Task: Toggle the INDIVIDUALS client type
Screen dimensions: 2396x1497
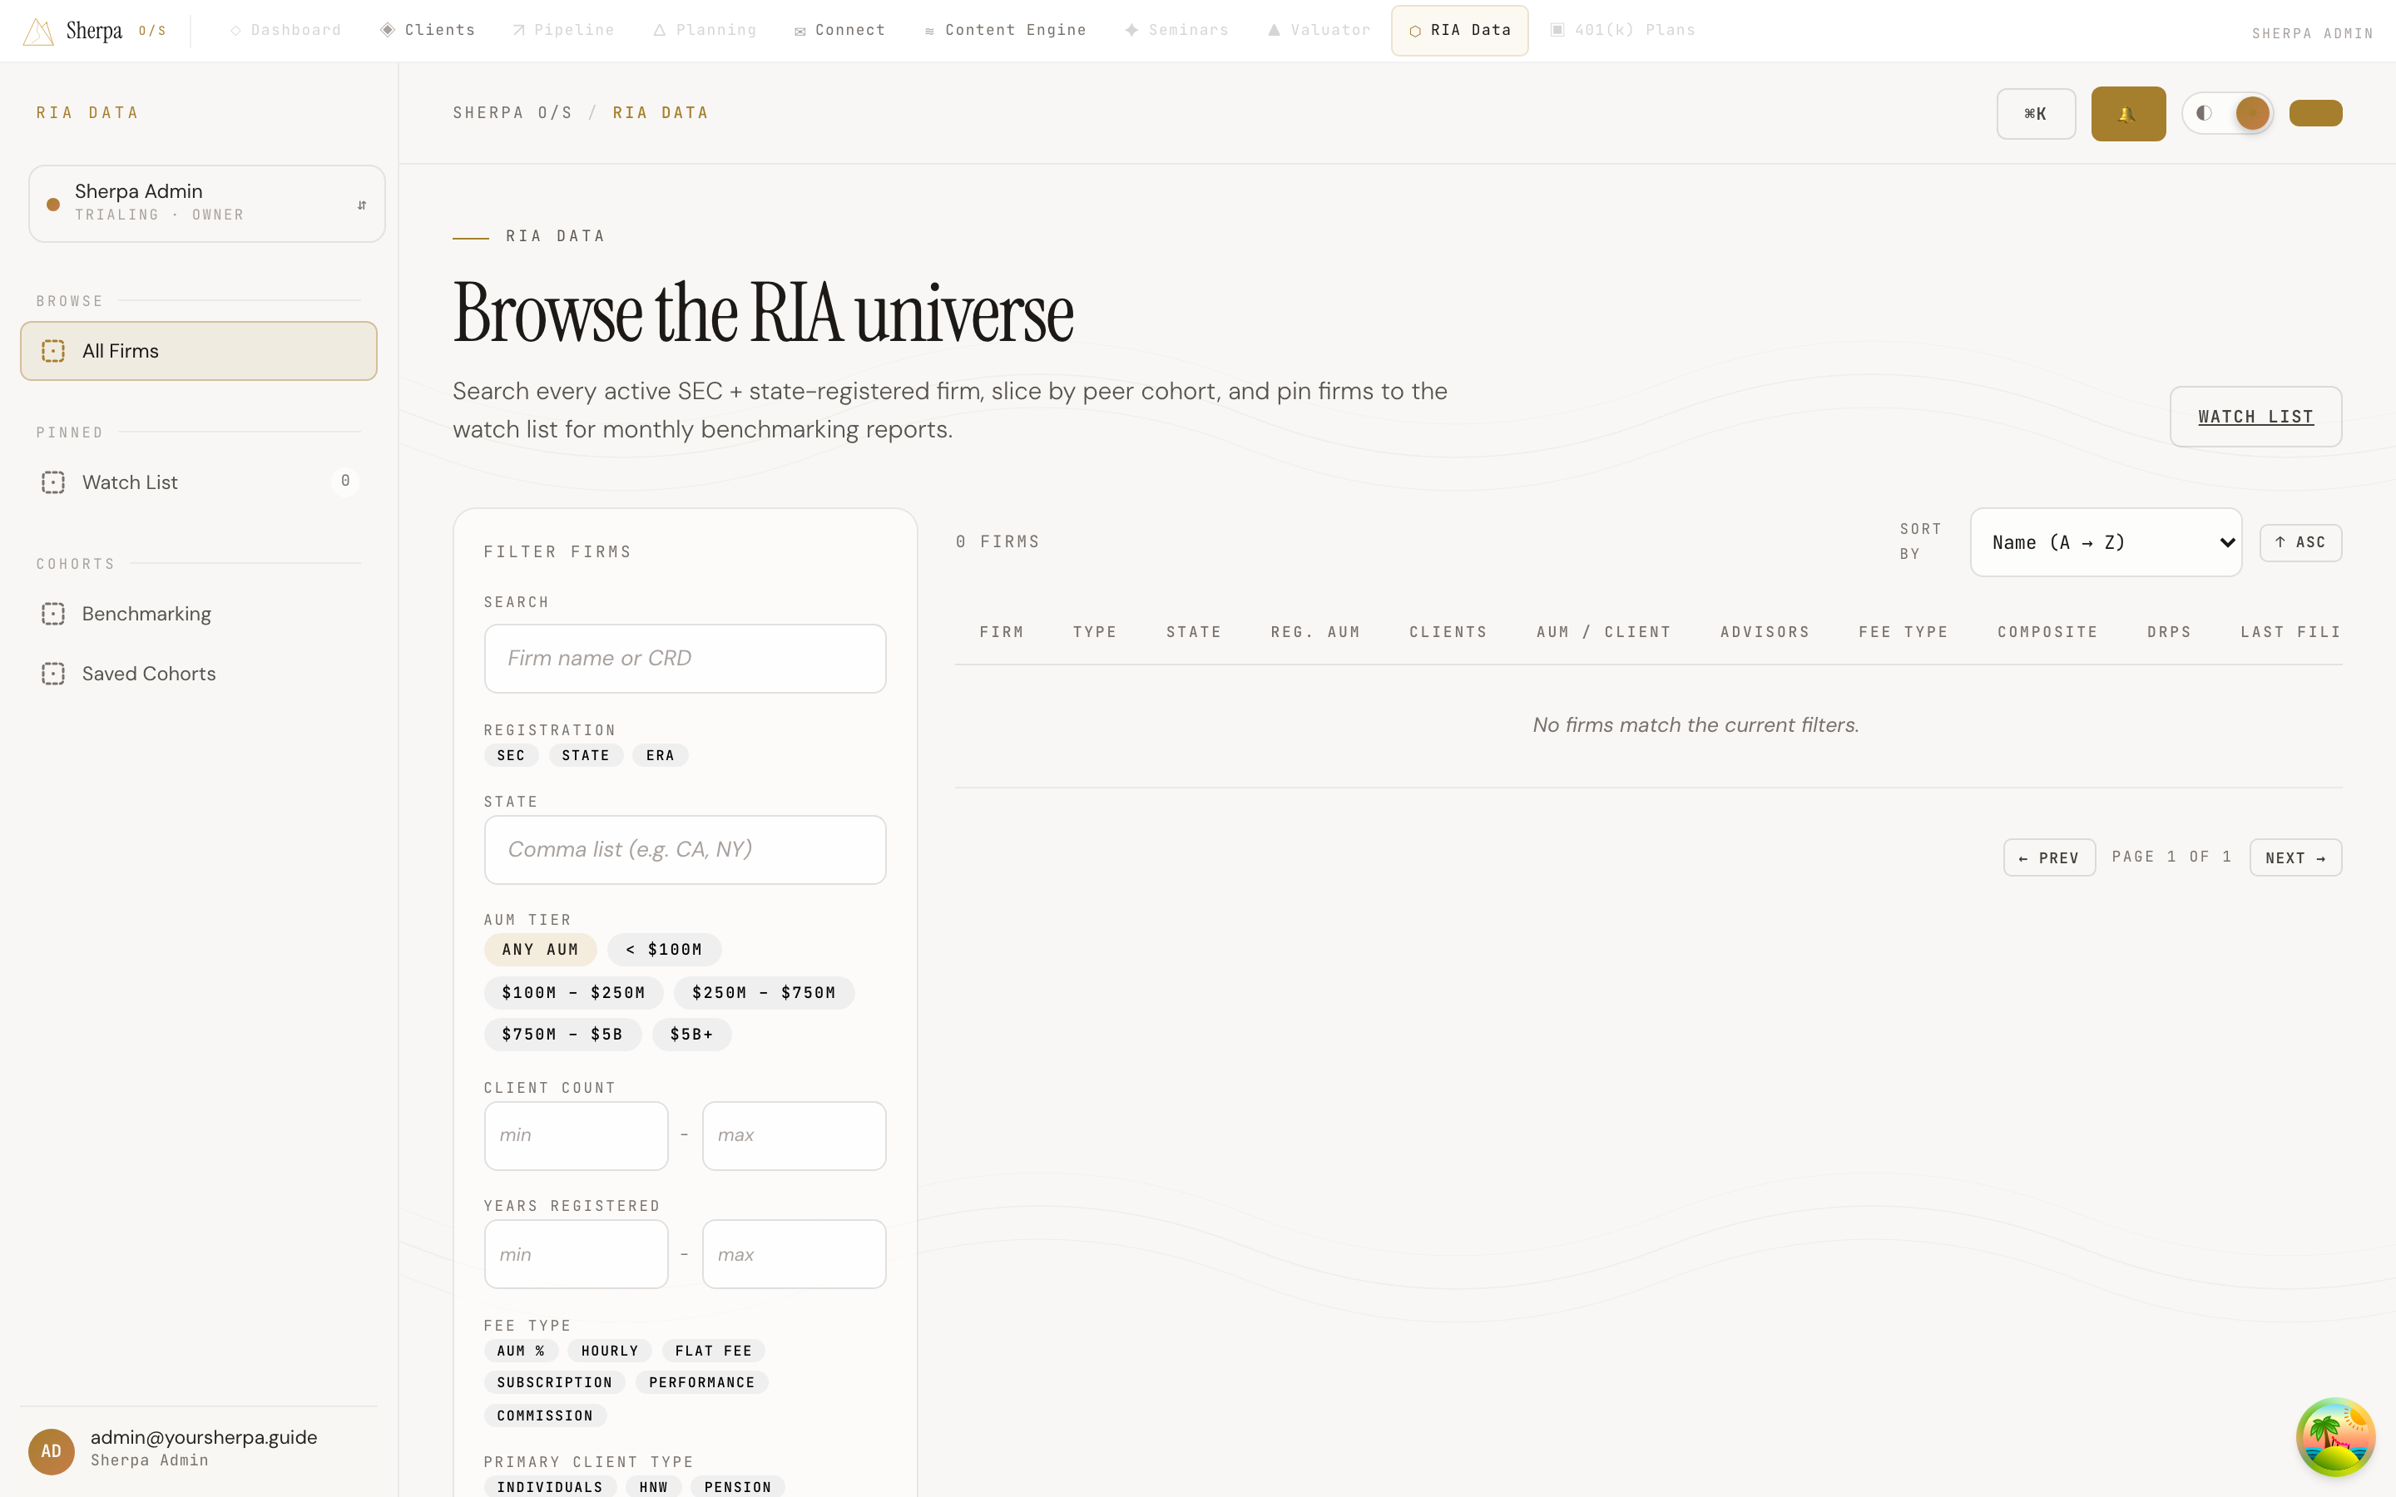Action: coord(549,1487)
